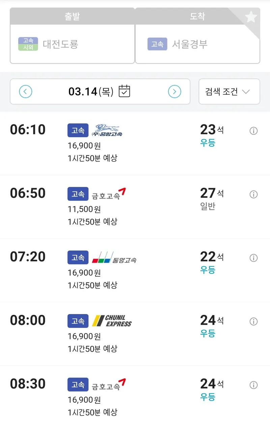The height and width of the screenshot is (426, 270).
Task: Select the 도착 header tab
Action: tap(197, 16)
